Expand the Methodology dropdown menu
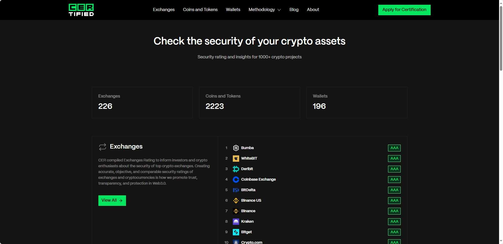Image resolution: width=503 pixels, height=244 pixels. [264, 10]
